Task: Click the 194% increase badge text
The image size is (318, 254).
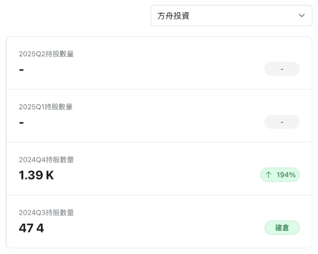Action: click(287, 175)
